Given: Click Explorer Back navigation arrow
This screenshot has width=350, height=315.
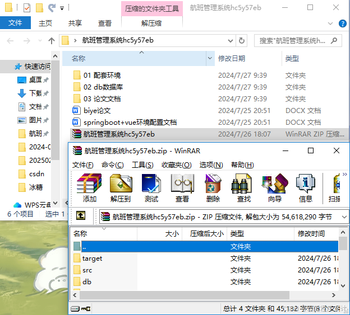Looking at the screenshot, I should click(x=10, y=41).
